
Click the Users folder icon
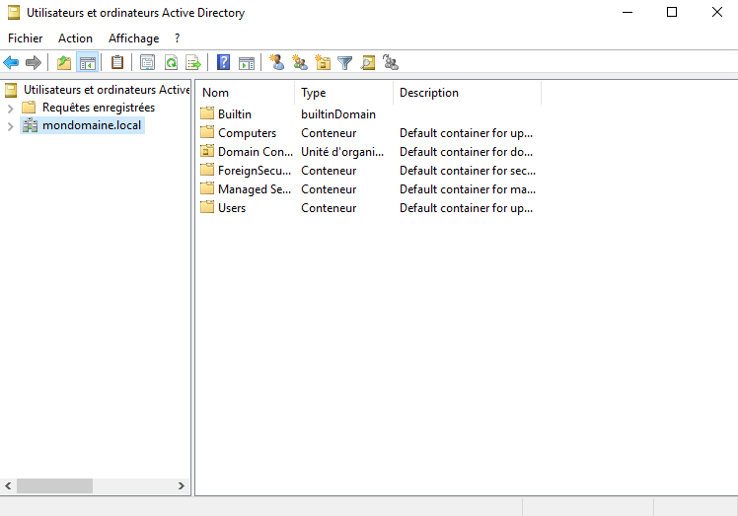coord(207,207)
